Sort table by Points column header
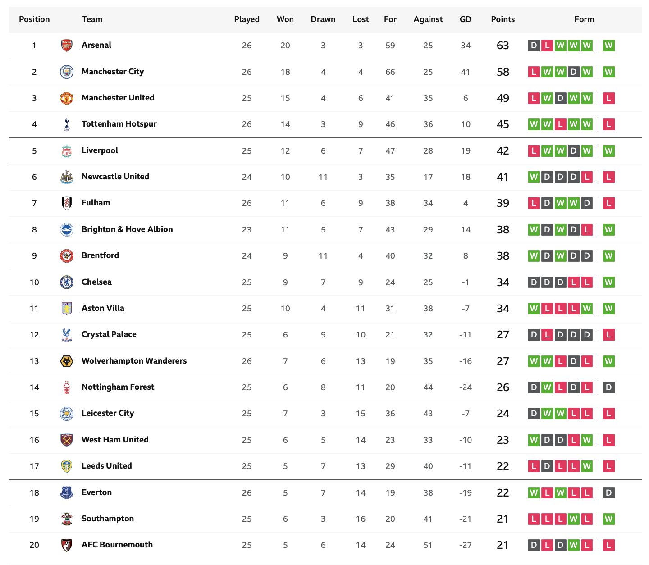 click(503, 19)
